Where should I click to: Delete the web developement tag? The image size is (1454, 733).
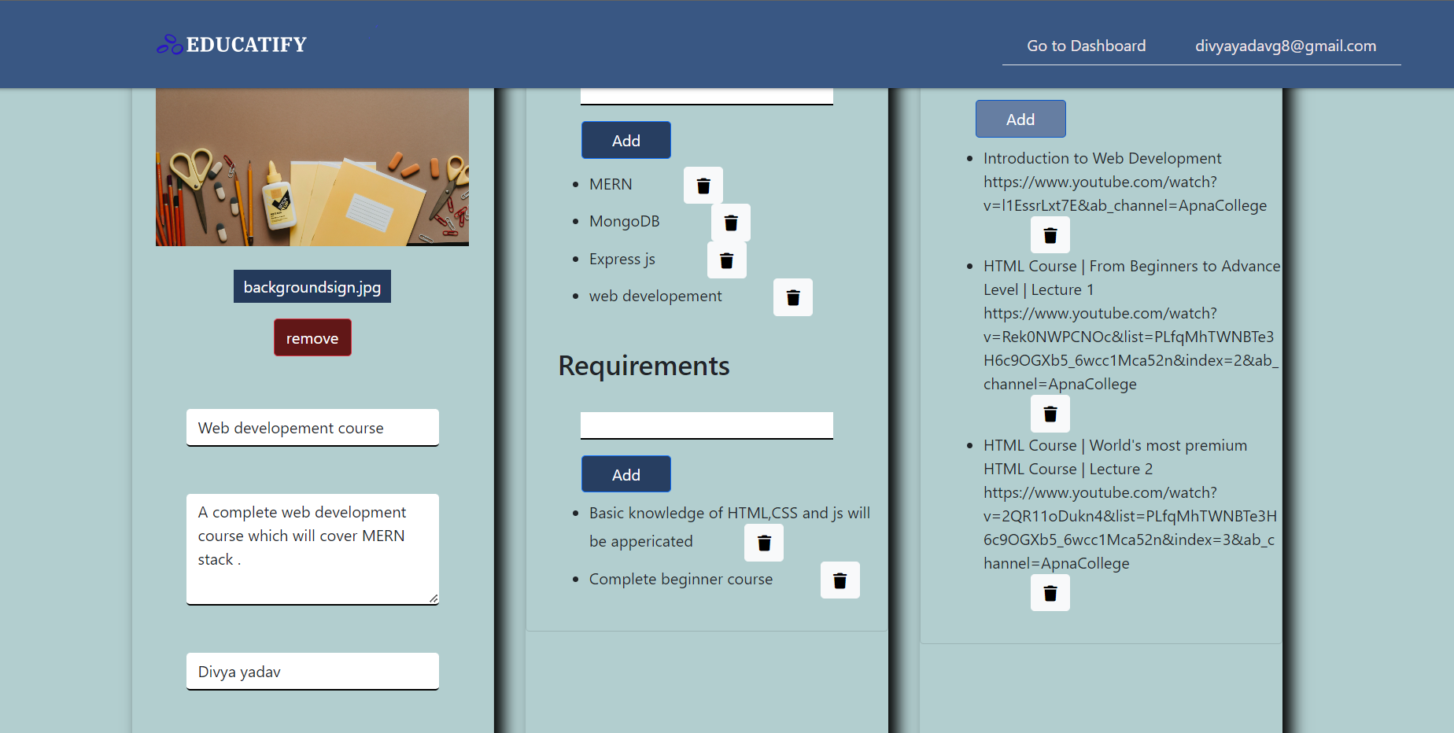click(792, 297)
